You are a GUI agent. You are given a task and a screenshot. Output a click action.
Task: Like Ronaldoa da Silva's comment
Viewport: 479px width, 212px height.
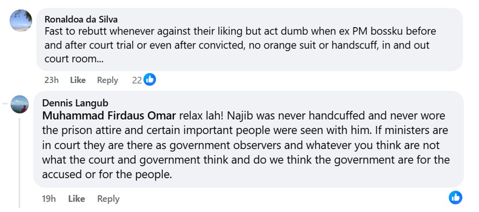tap(78, 80)
